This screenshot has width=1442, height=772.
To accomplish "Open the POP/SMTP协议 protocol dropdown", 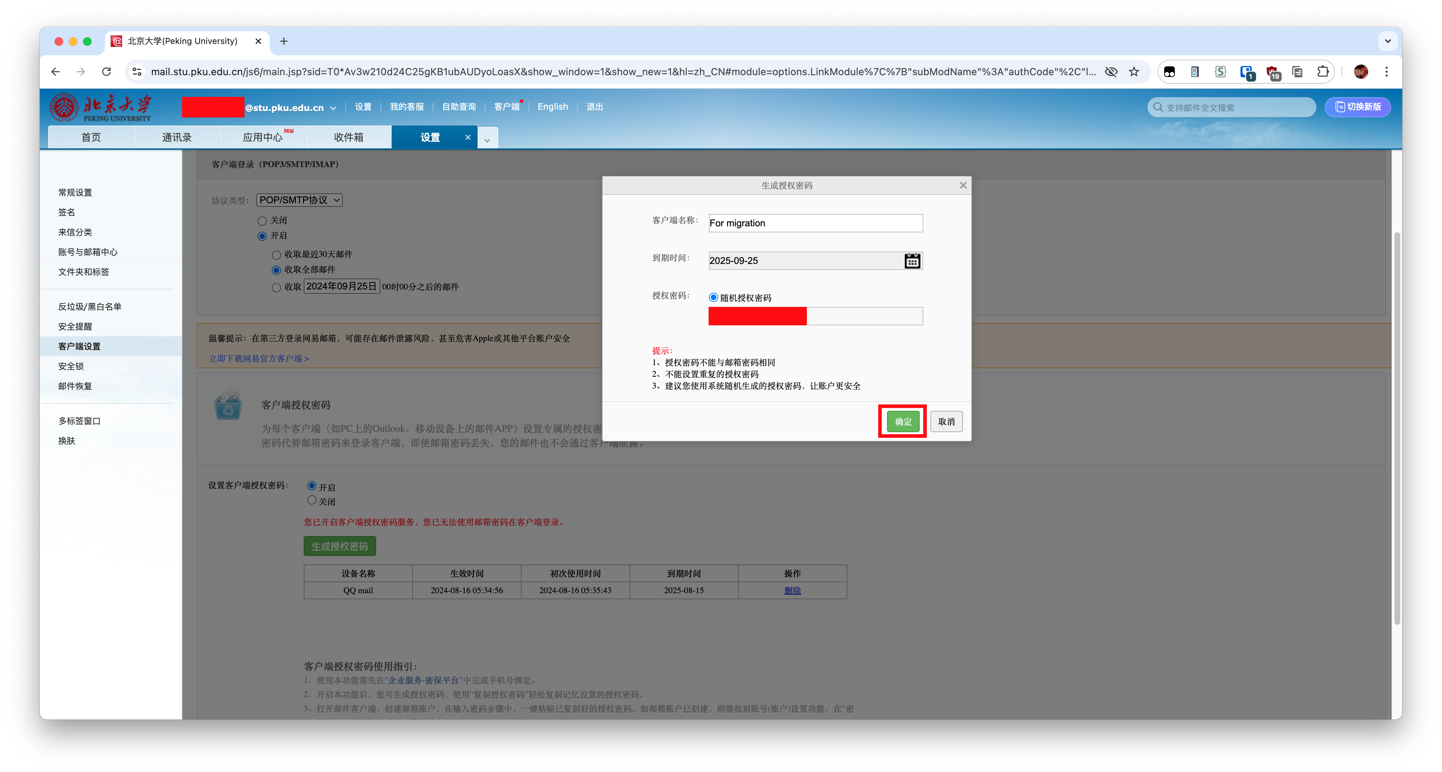I will point(299,200).
